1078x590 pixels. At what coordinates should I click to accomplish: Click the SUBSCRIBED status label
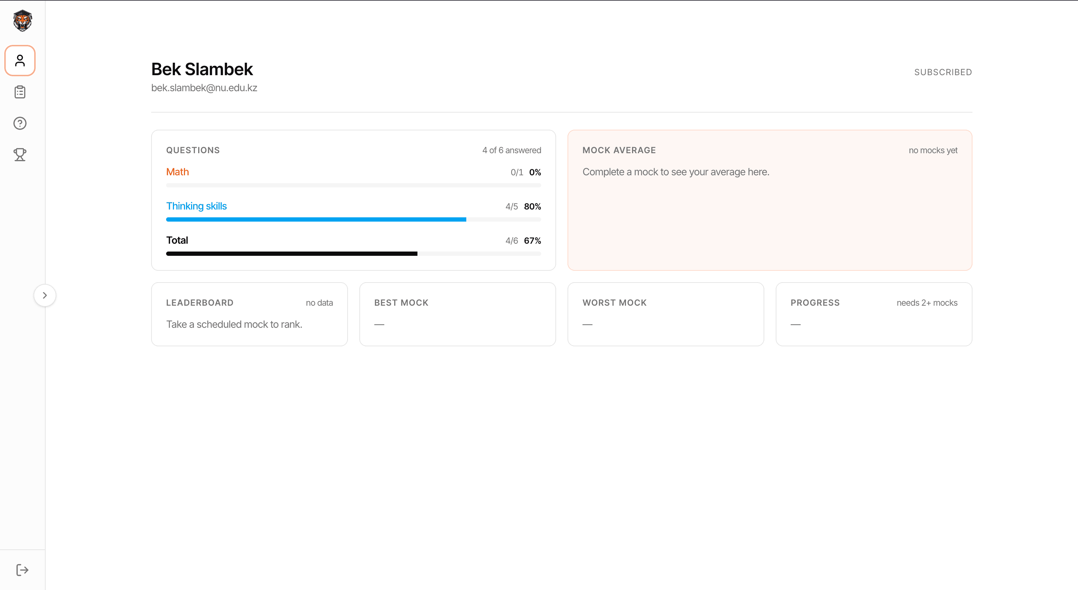[943, 72]
